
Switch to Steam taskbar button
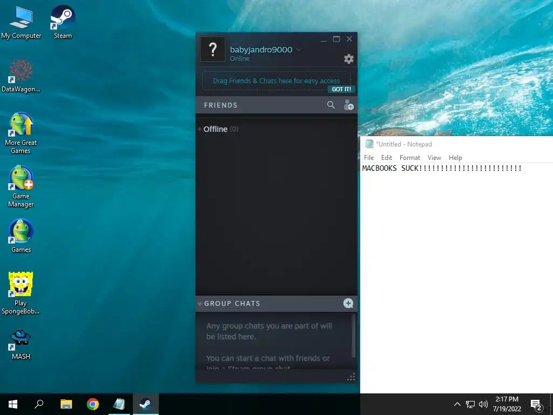coord(146,404)
